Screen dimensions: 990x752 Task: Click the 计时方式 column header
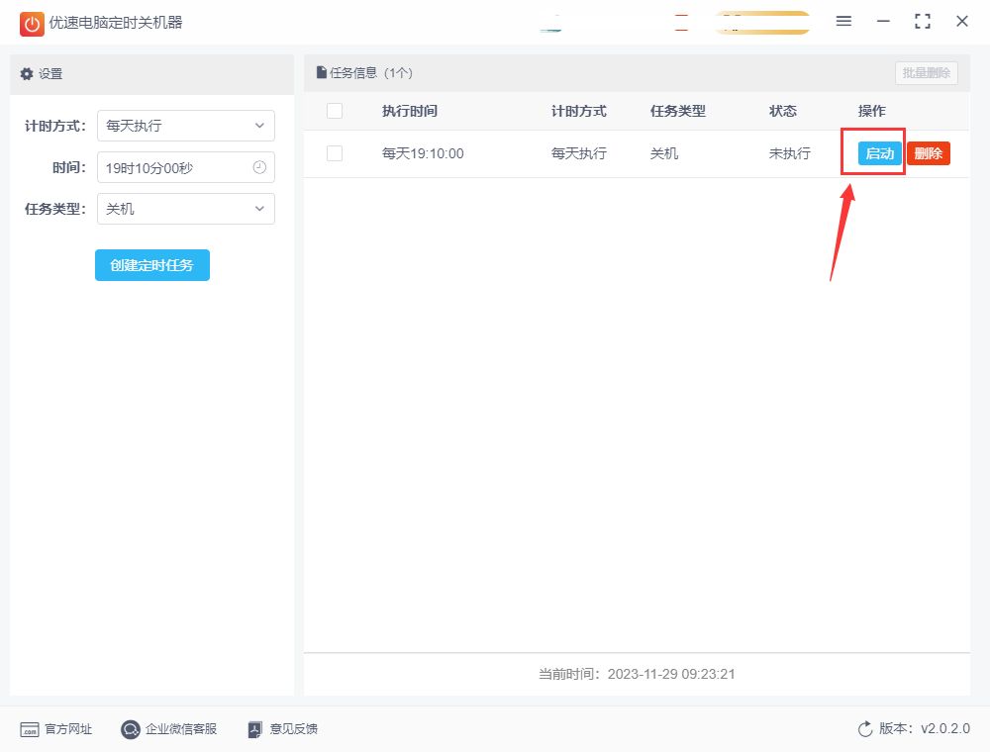tap(579, 111)
